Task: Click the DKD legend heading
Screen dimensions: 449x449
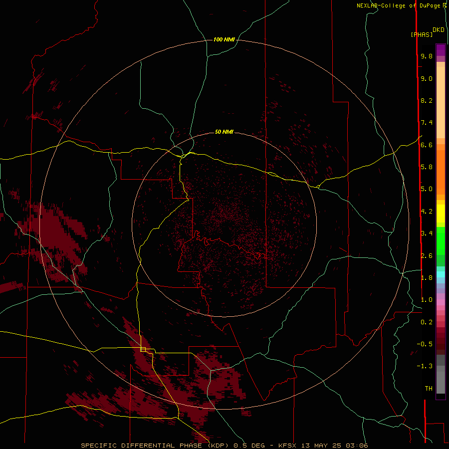Action: pyautogui.click(x=439, y=29)
